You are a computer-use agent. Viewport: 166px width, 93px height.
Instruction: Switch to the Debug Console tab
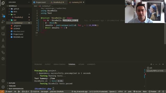59,64
